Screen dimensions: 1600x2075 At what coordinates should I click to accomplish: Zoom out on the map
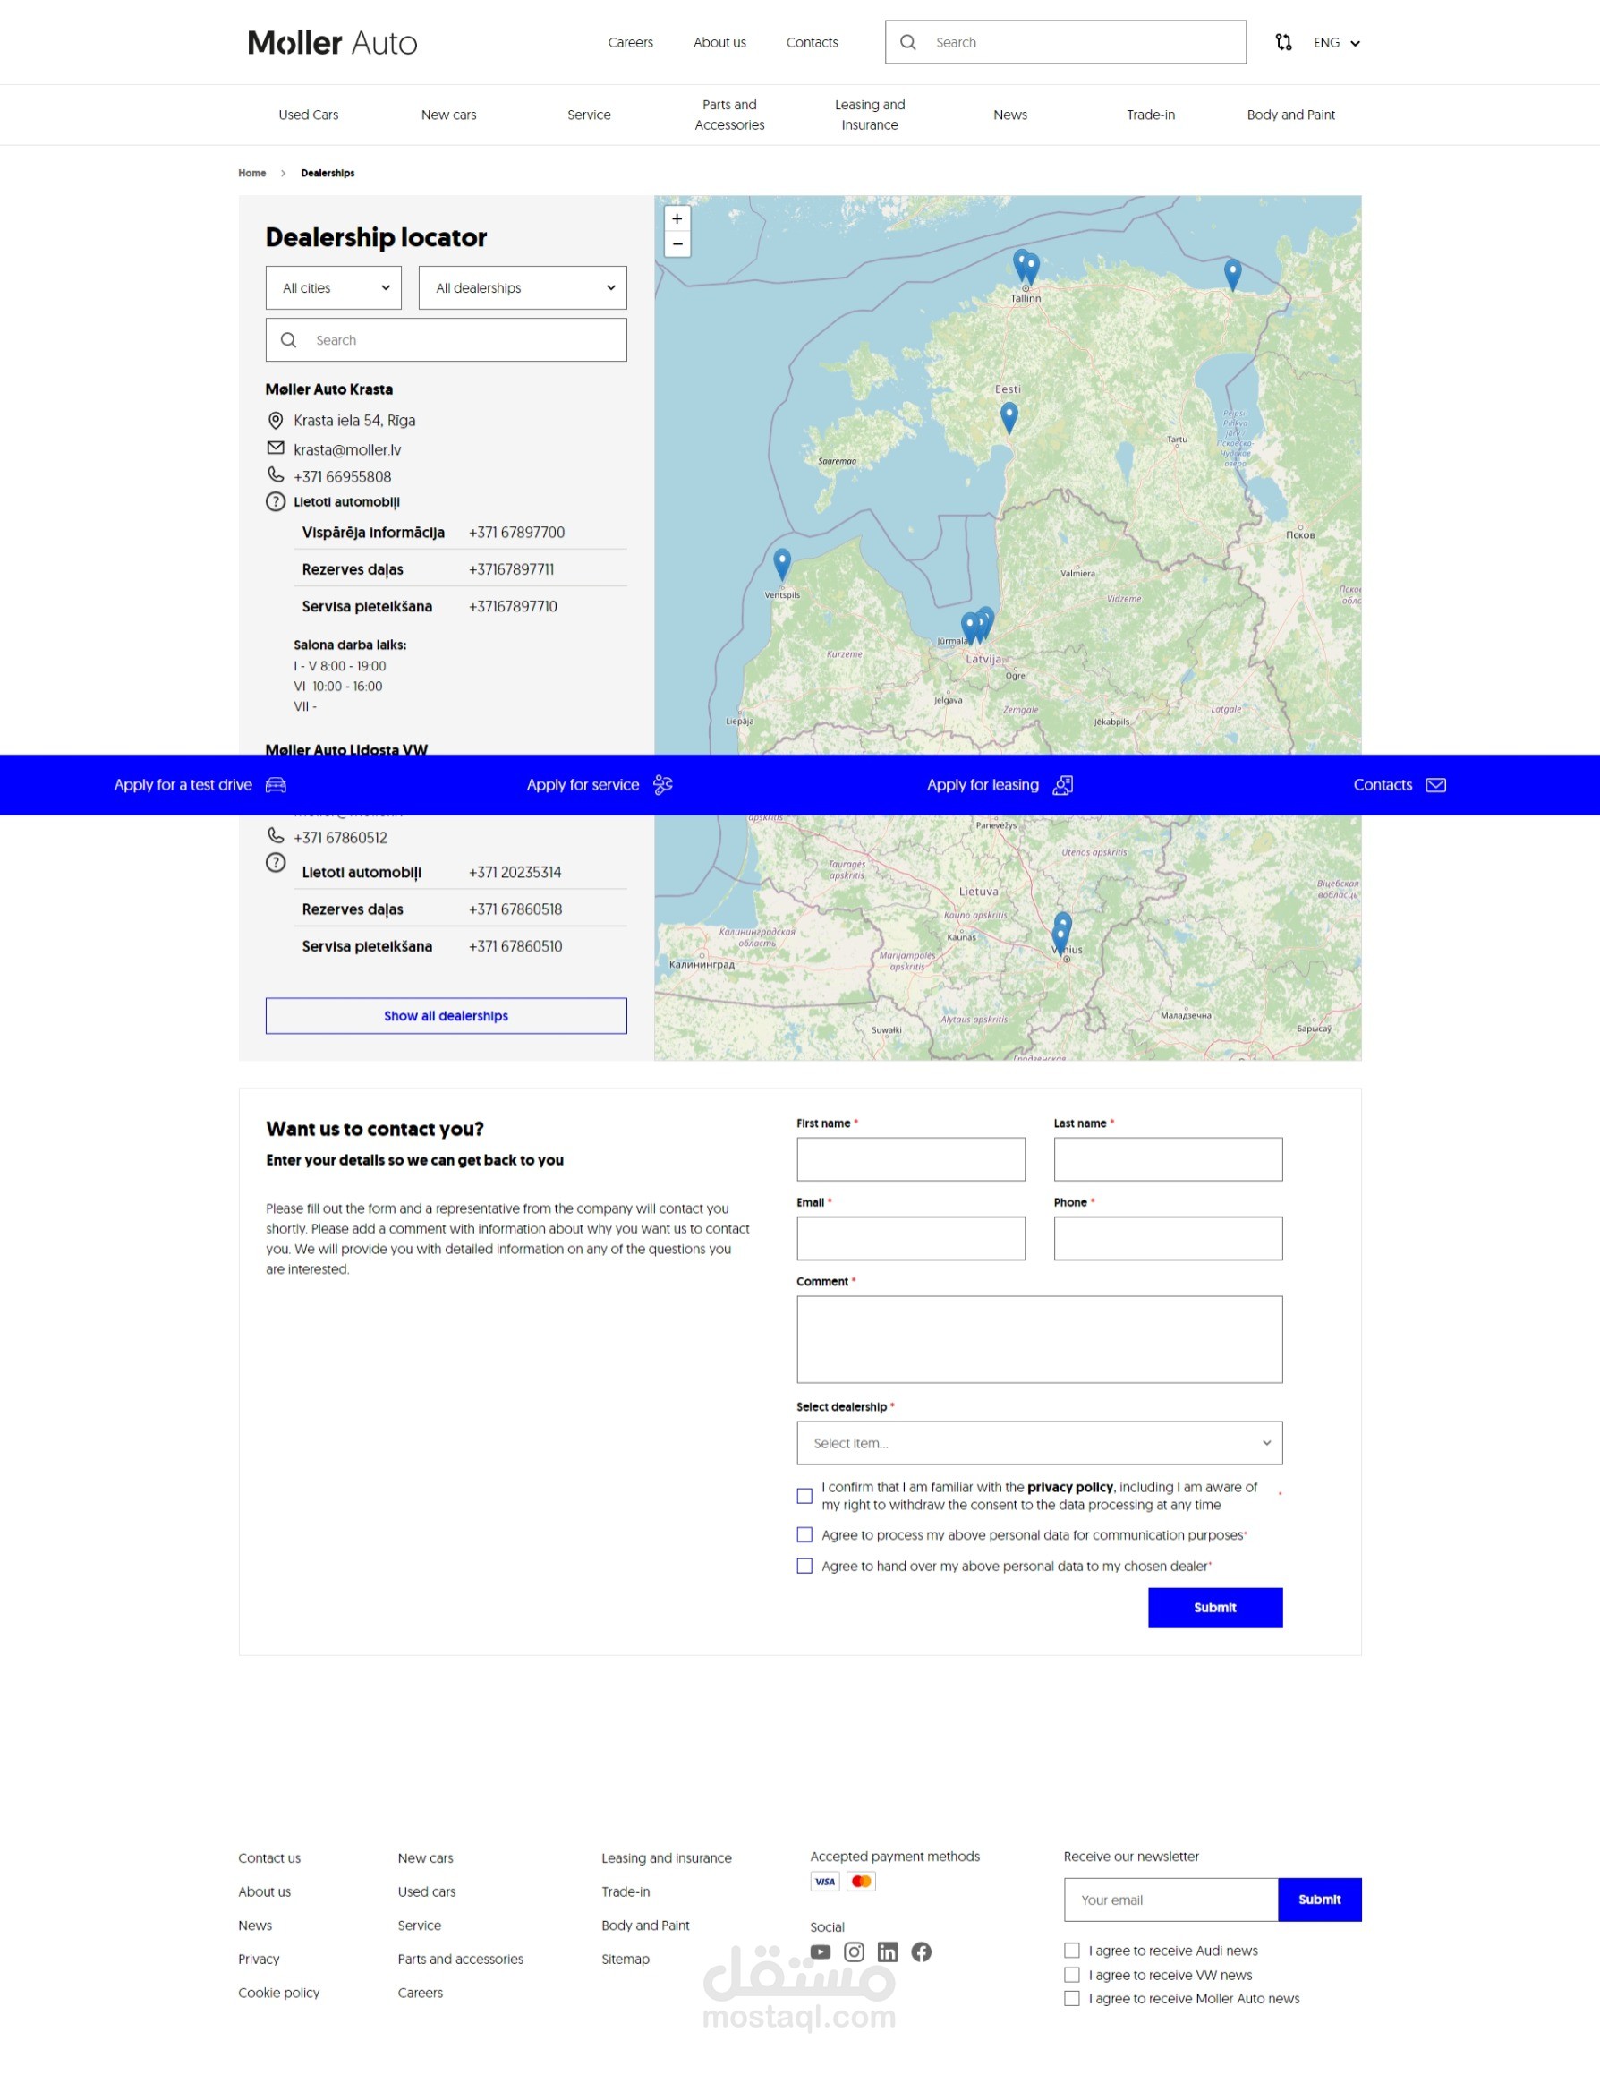(677, 244)
